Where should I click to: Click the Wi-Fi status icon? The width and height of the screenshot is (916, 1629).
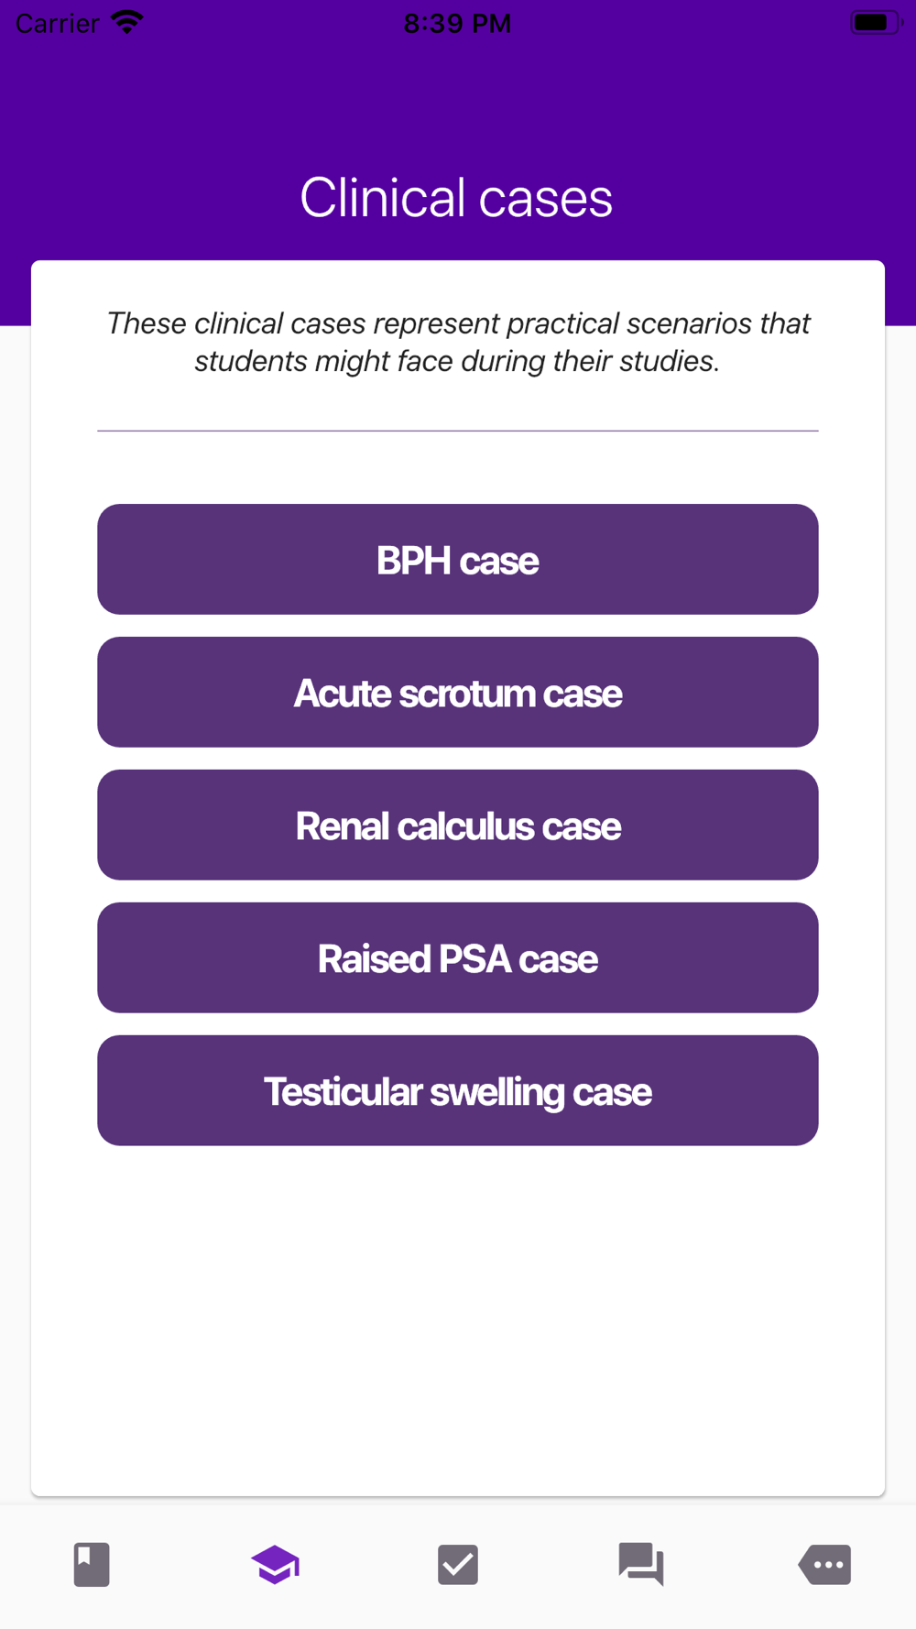127,22
